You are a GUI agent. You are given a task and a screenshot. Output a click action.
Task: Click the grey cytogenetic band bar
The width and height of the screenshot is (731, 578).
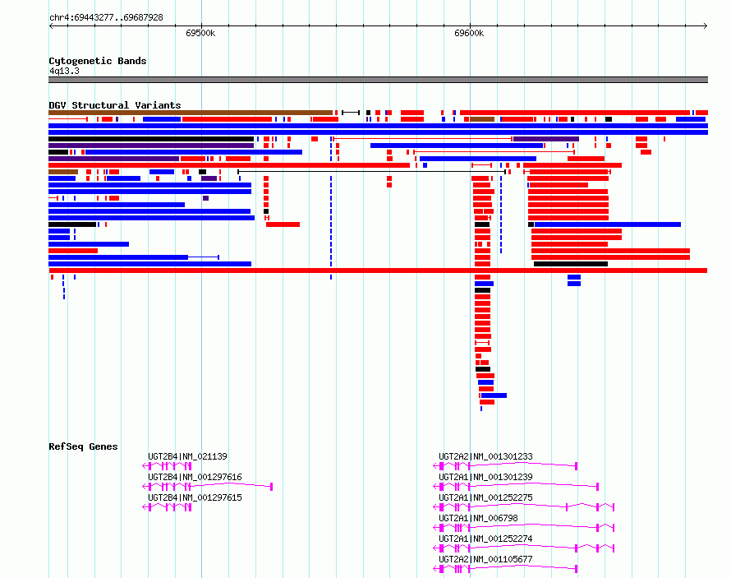tap(378, 80)
